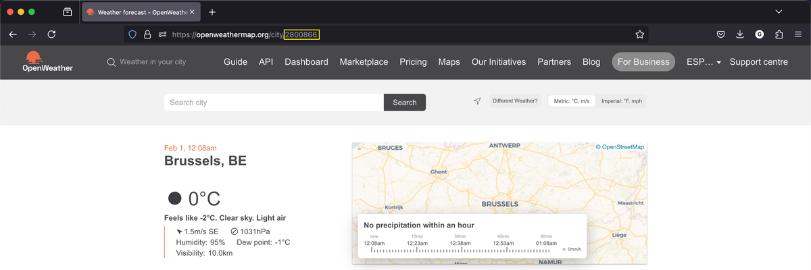The image size is (811, 270).
Task: Click the current location arrow icon
Action: click(x=477, y=101)
